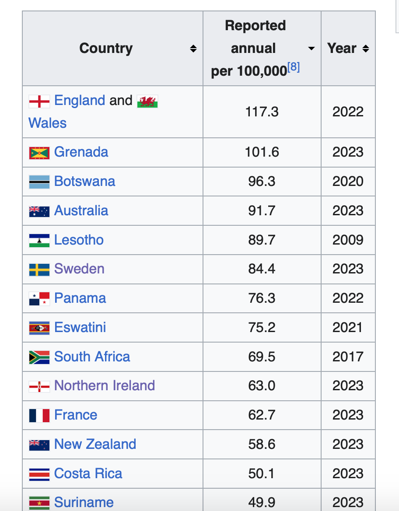
Task: Click the England flag icon
Action: tap(39, 101)
